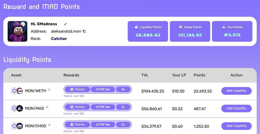Screen dimensions: 260x134
Task: Click the pencil edit icon next to GMadness
Action: pos(65,24)
